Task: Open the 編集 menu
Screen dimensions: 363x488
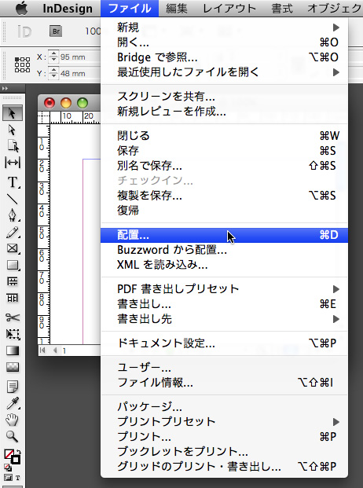Action: point(177,9)
